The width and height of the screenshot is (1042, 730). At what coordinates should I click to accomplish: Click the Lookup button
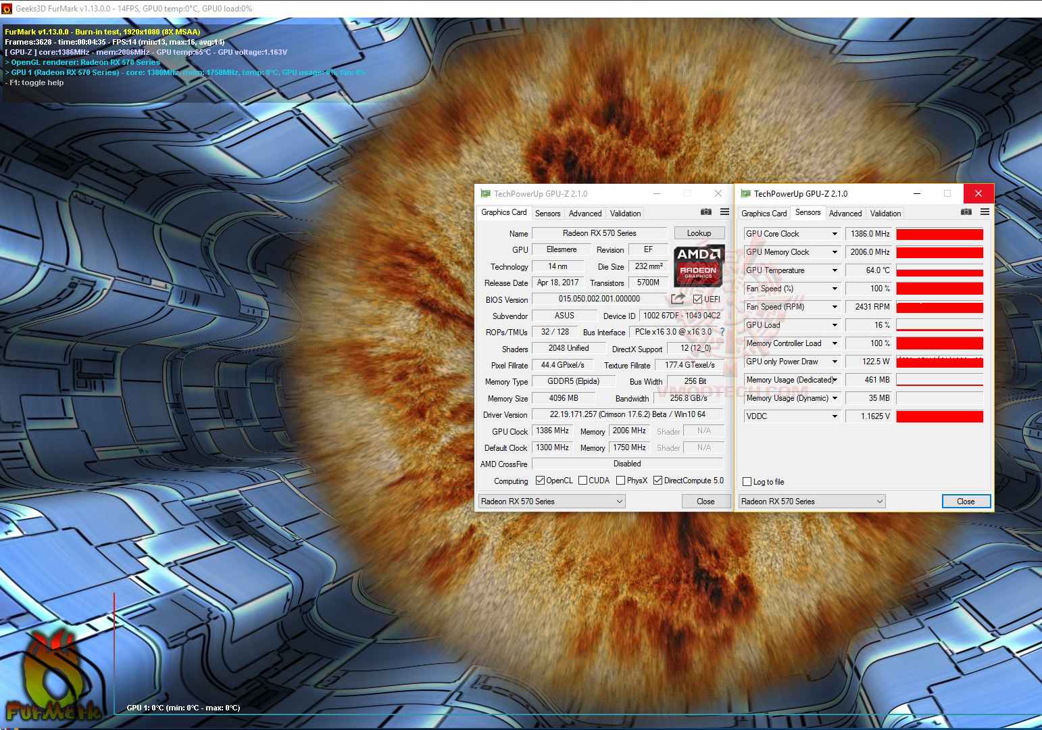(x=699, y=233)
